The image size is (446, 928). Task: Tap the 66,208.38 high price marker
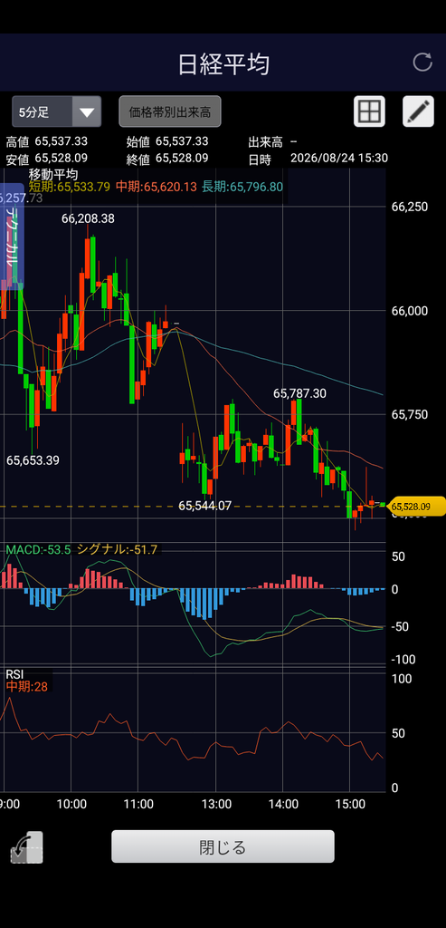88,218
